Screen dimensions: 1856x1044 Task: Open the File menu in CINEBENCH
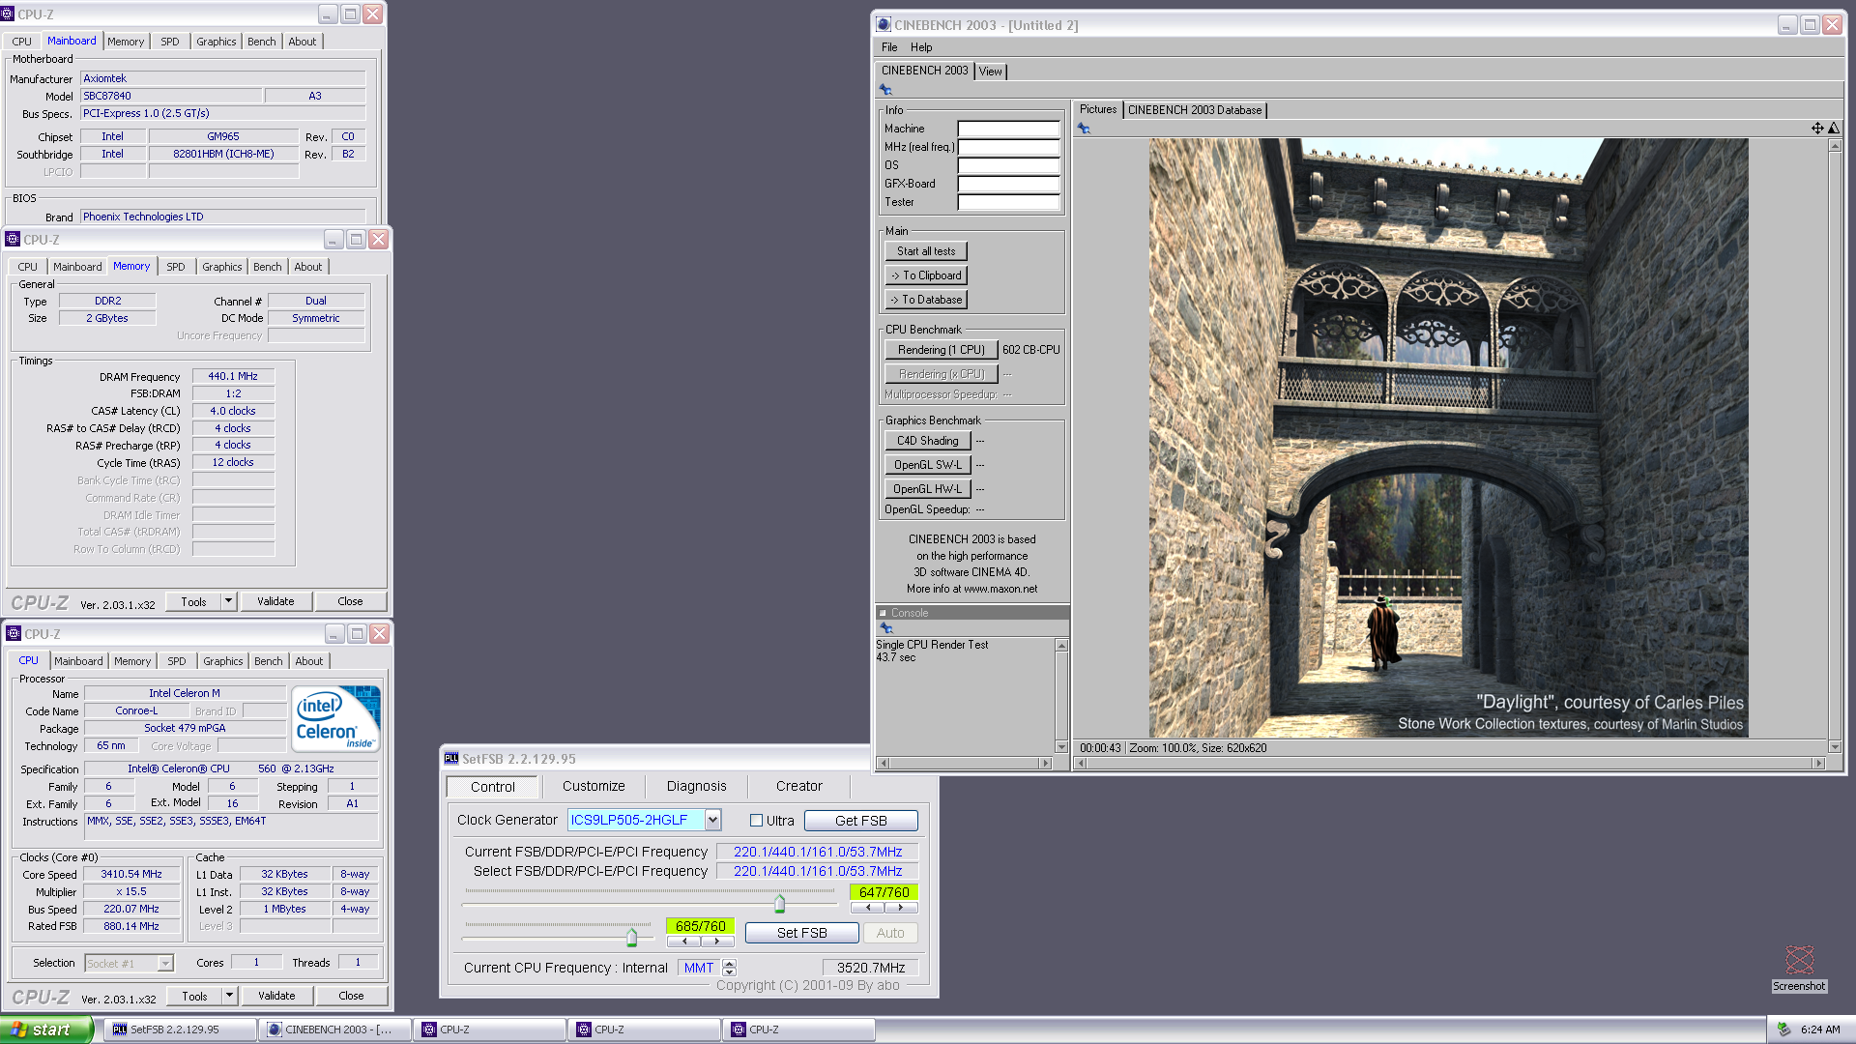(x=889, y=47)
